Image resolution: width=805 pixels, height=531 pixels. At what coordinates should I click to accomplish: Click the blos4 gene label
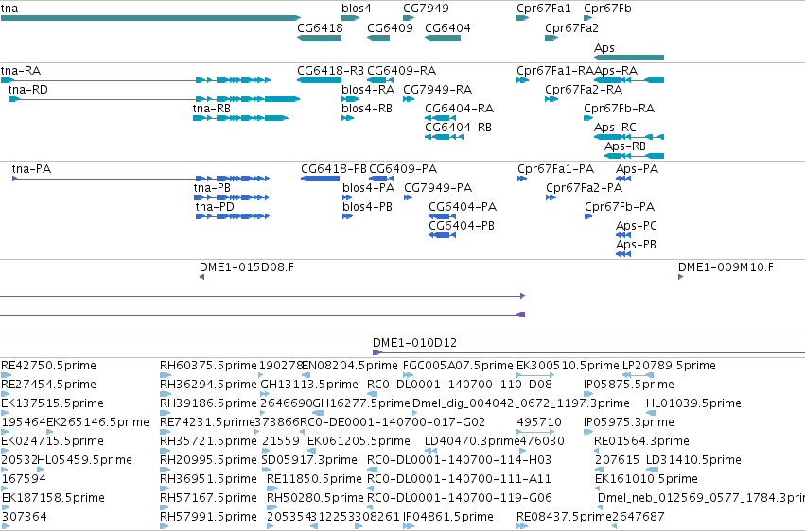pos(357,9)
